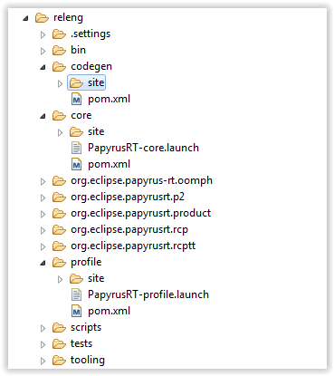Select org.eclipse.papyrusrt.rcp label
This screenshot has height=376, width=334.
pos(129,230)
